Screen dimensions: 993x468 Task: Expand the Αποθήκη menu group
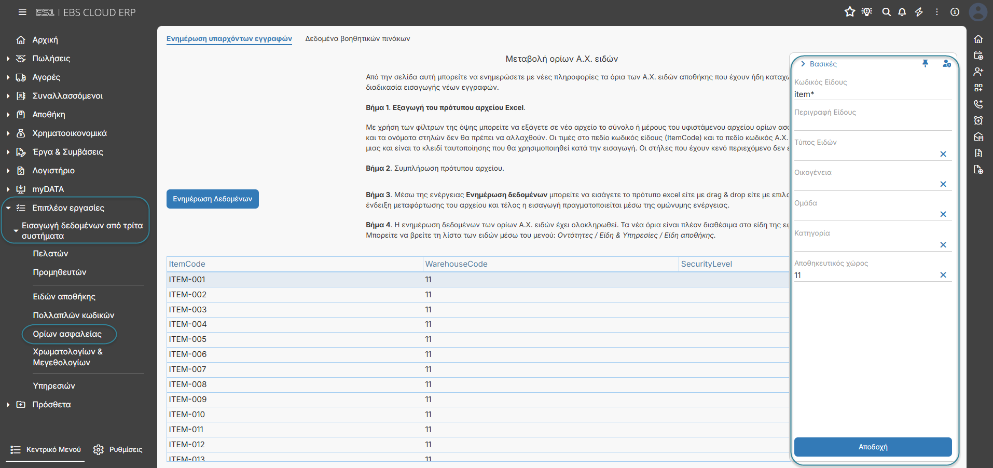coord(8,115)
